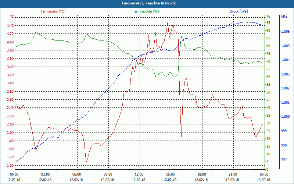294x184 pixels.
Task: Click the 3,40 temperature axis value
Action: point(10,67)
